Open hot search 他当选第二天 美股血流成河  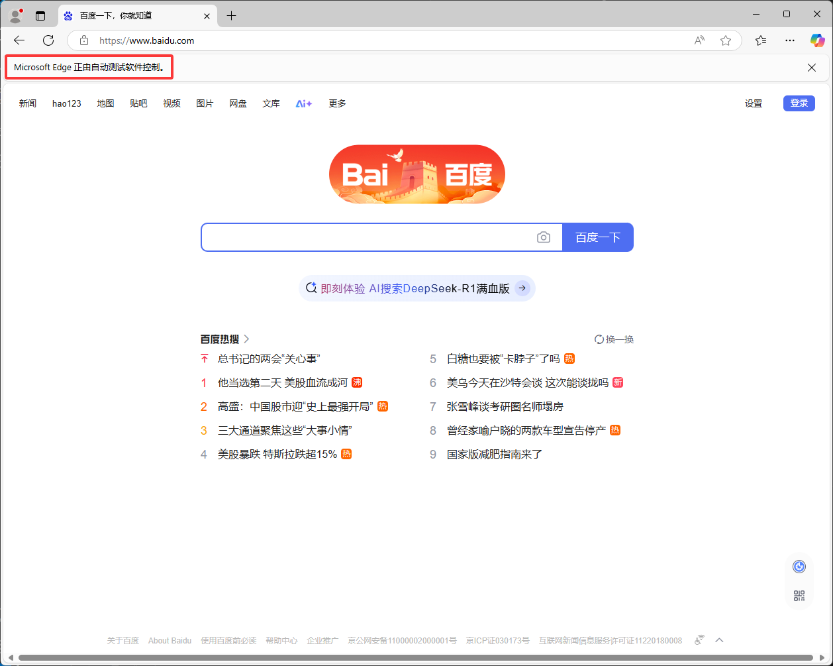[x=283, y=382]
